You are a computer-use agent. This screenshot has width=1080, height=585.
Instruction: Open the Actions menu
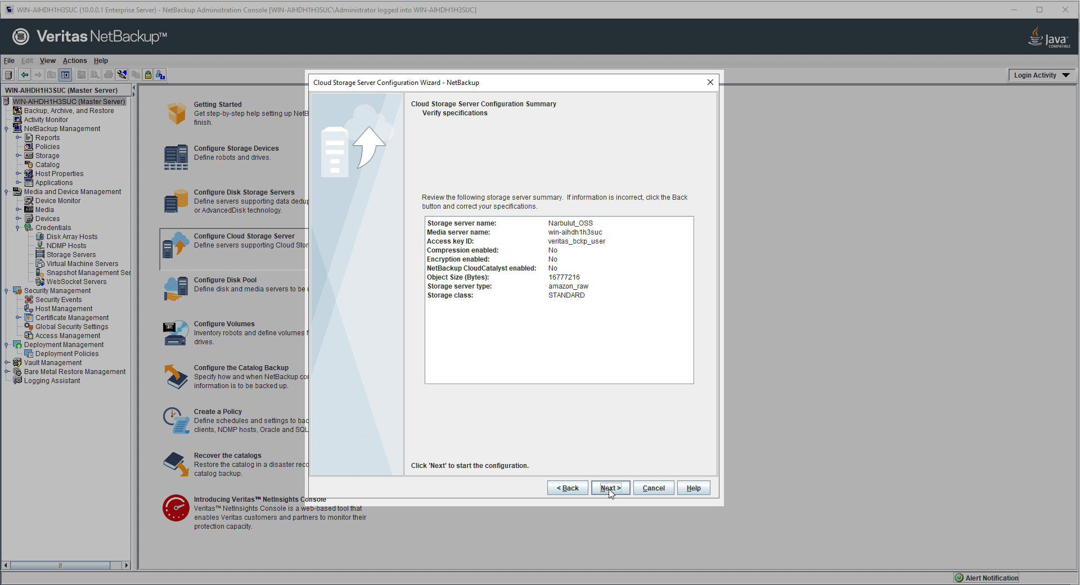click(74, 61)
